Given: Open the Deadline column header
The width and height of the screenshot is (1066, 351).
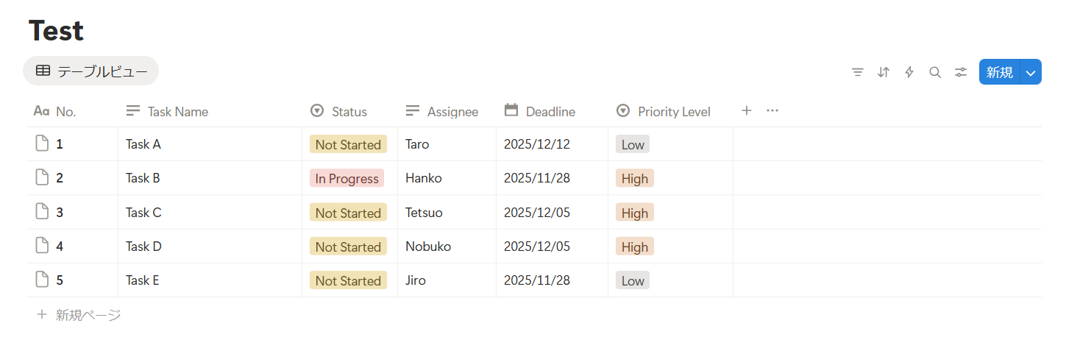Looking at the screenshot, I should tap(552, 111).
